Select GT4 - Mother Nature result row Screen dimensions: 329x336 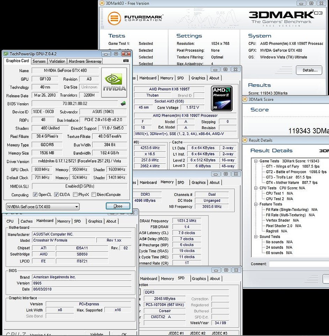coord(291,183)
